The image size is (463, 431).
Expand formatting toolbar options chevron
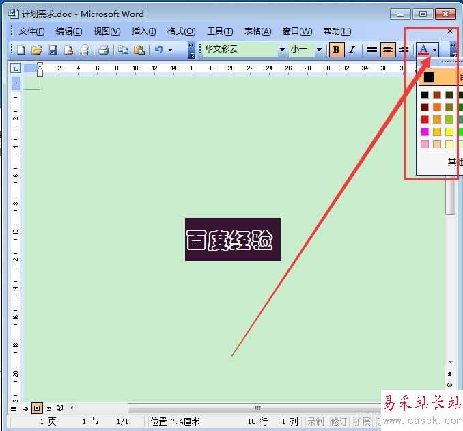(x=453, y=50)
